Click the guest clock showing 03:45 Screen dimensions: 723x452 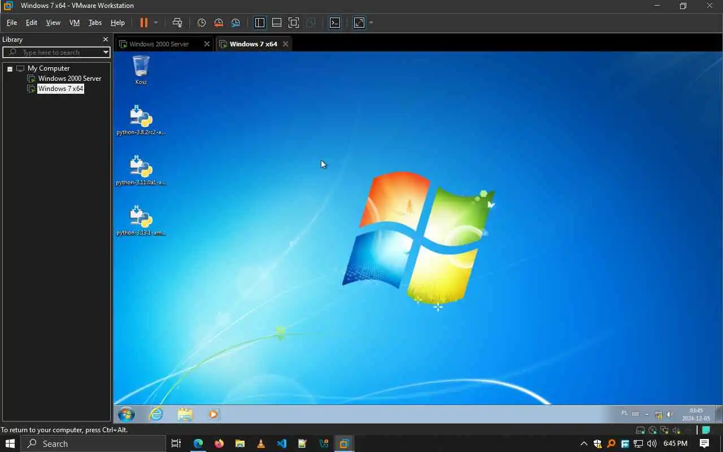[696, 414]
